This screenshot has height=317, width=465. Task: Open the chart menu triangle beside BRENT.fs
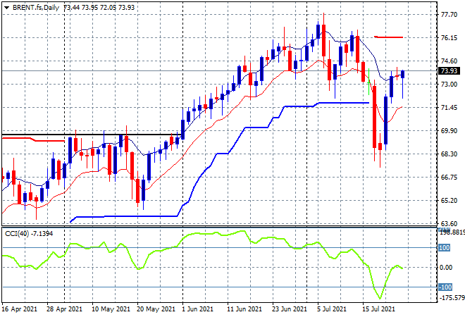pos(6,8)
